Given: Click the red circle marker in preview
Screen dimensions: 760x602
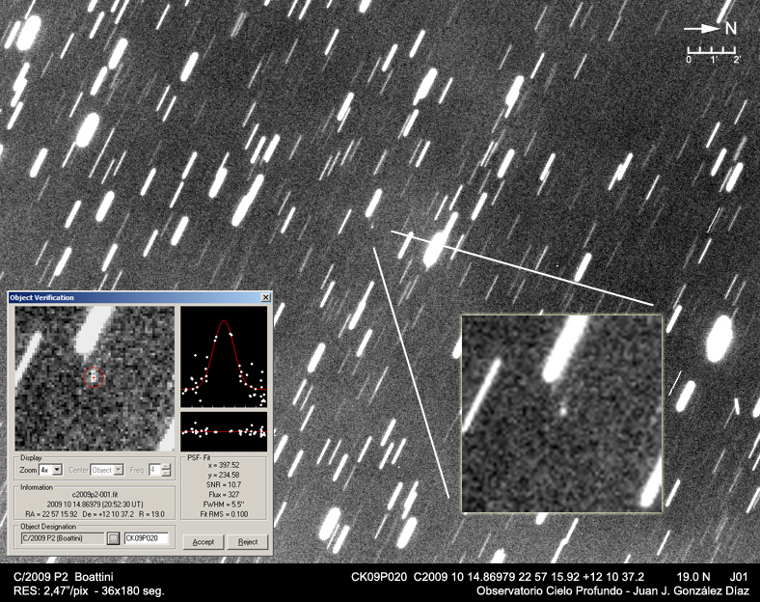Looking at the screenshot, I should tap(93, 377).
